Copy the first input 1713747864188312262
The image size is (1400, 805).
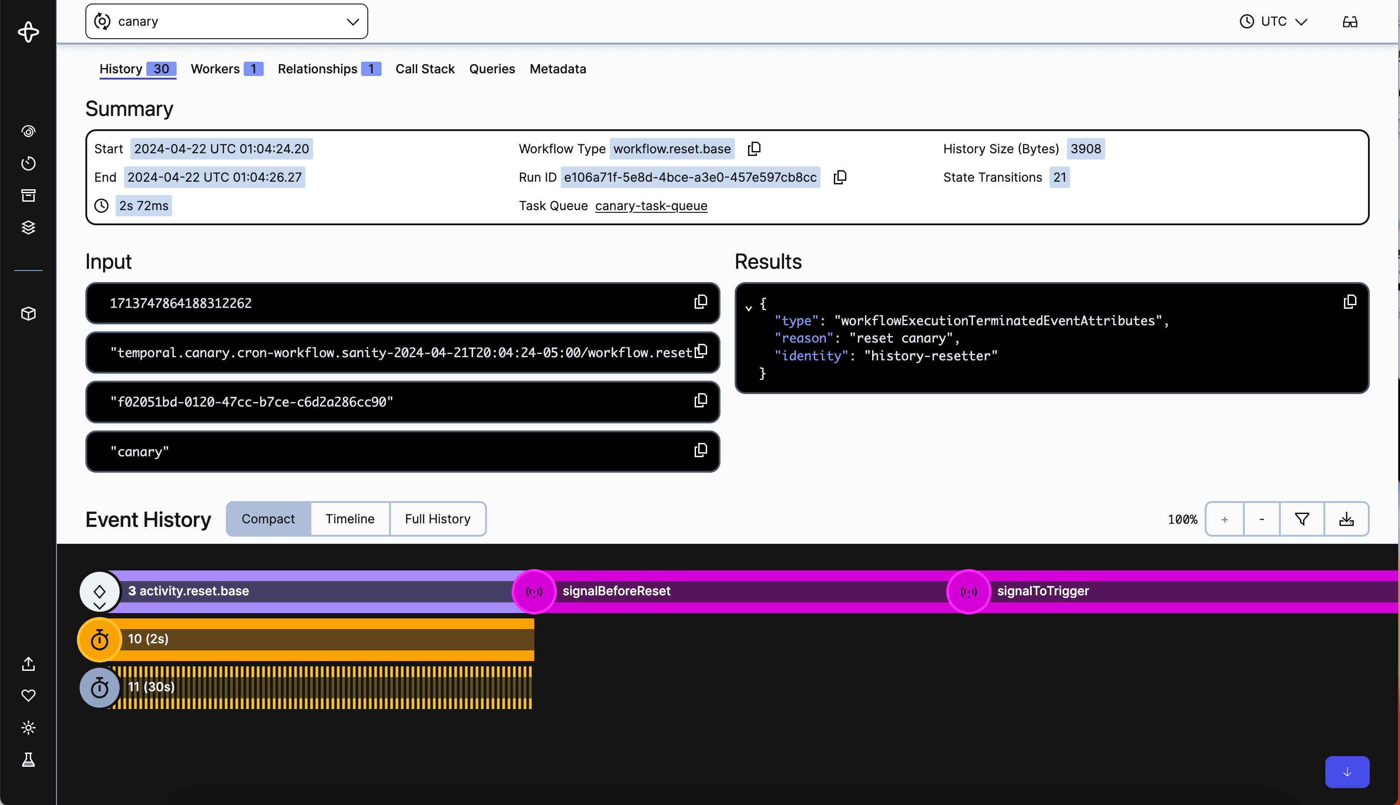click(700, 302)
